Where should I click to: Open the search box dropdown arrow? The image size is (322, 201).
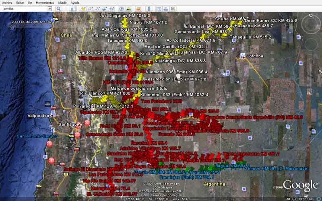click(50, 9)
